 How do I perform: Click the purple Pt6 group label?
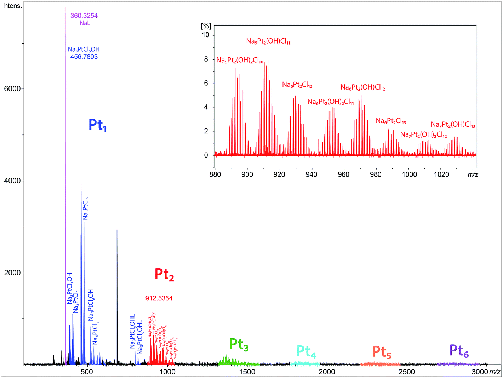click(459, 351)
